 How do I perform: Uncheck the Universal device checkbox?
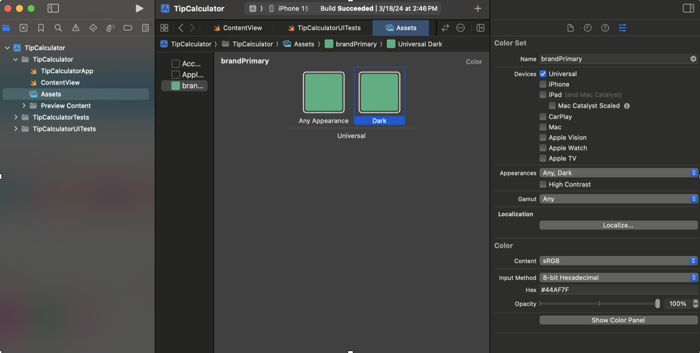click(543, 74)
